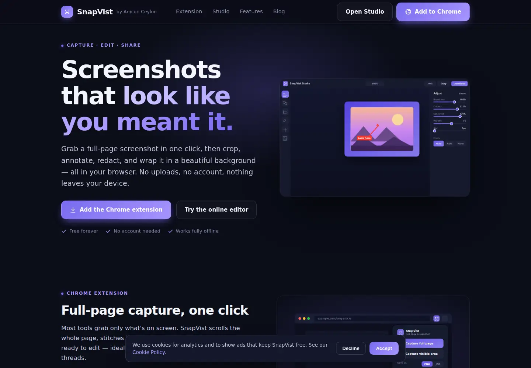
Task: Click the SnapVist Studio logo in the preview
Action: (x=285, y=84)
